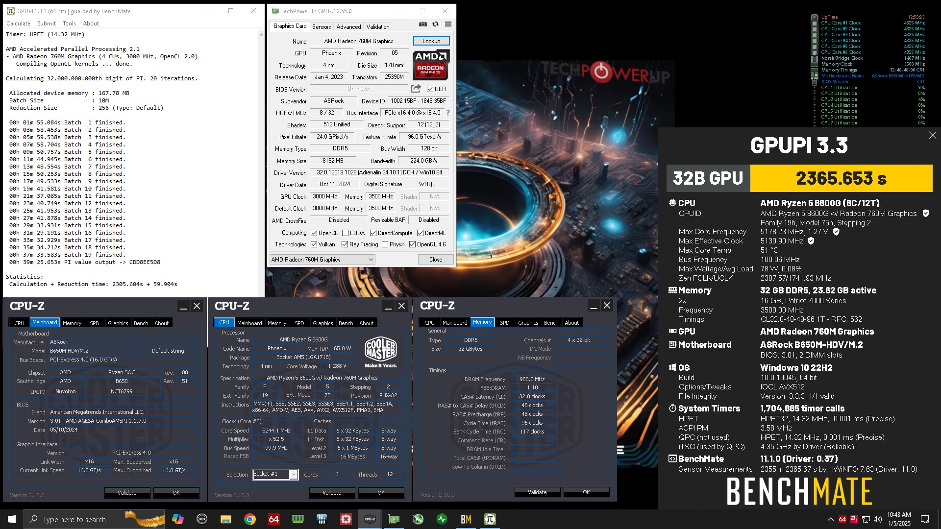Image resolution: width=941 pixels, height=529 pixels.
Task: Open the AIDA64 taskbar icon
Action: pos(273,519)
